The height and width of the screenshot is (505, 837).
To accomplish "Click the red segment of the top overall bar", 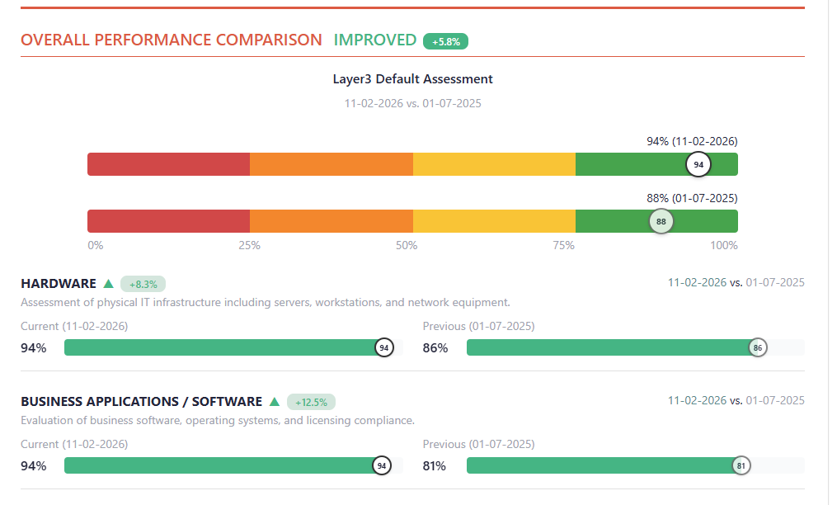I will coord(168,164).
